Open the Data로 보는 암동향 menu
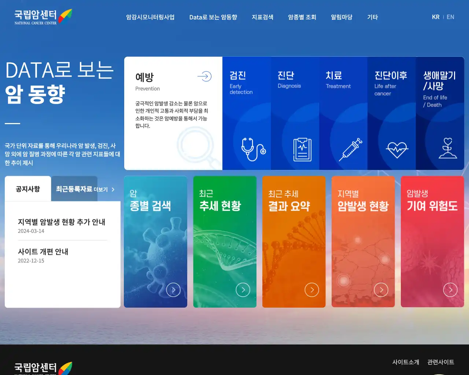Image resolution: width=469 pixels, height=375 pixels. tap(213, 17)
